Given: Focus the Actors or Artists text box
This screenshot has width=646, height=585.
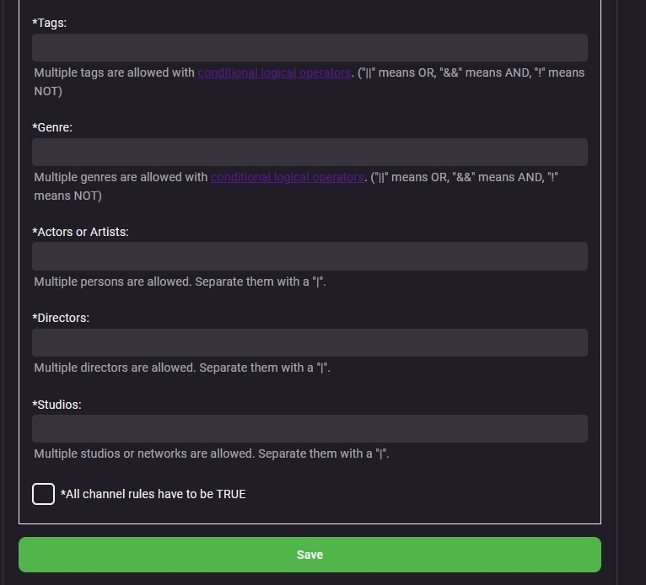Looking at the screenshot, I should click(310, 256).
